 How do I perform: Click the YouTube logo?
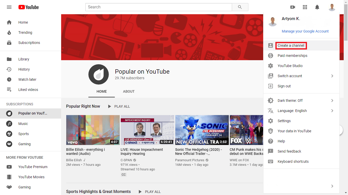[x=29, y=7]
